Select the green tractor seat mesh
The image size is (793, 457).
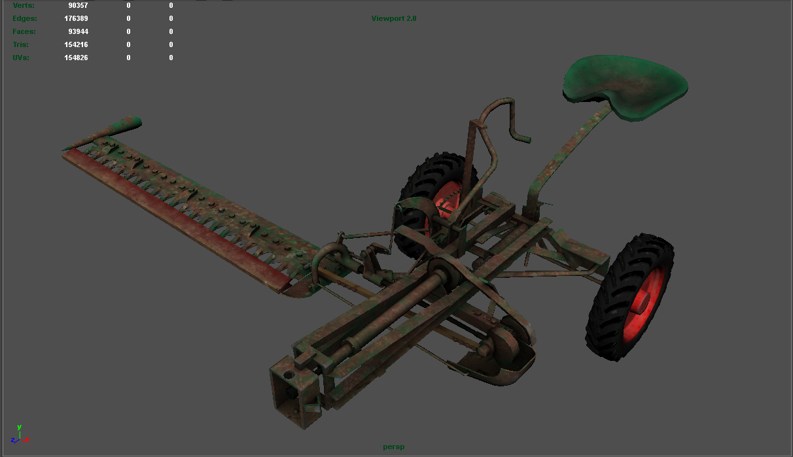[625, 86]
